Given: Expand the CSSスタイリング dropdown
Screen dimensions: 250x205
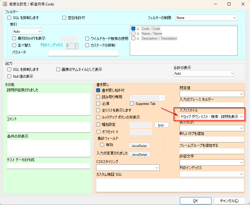Looking at the screenshot, I should 128,168.
